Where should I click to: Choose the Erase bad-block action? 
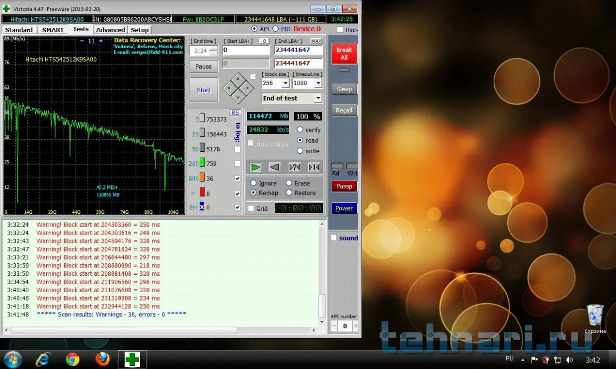[x=289, y=183]
